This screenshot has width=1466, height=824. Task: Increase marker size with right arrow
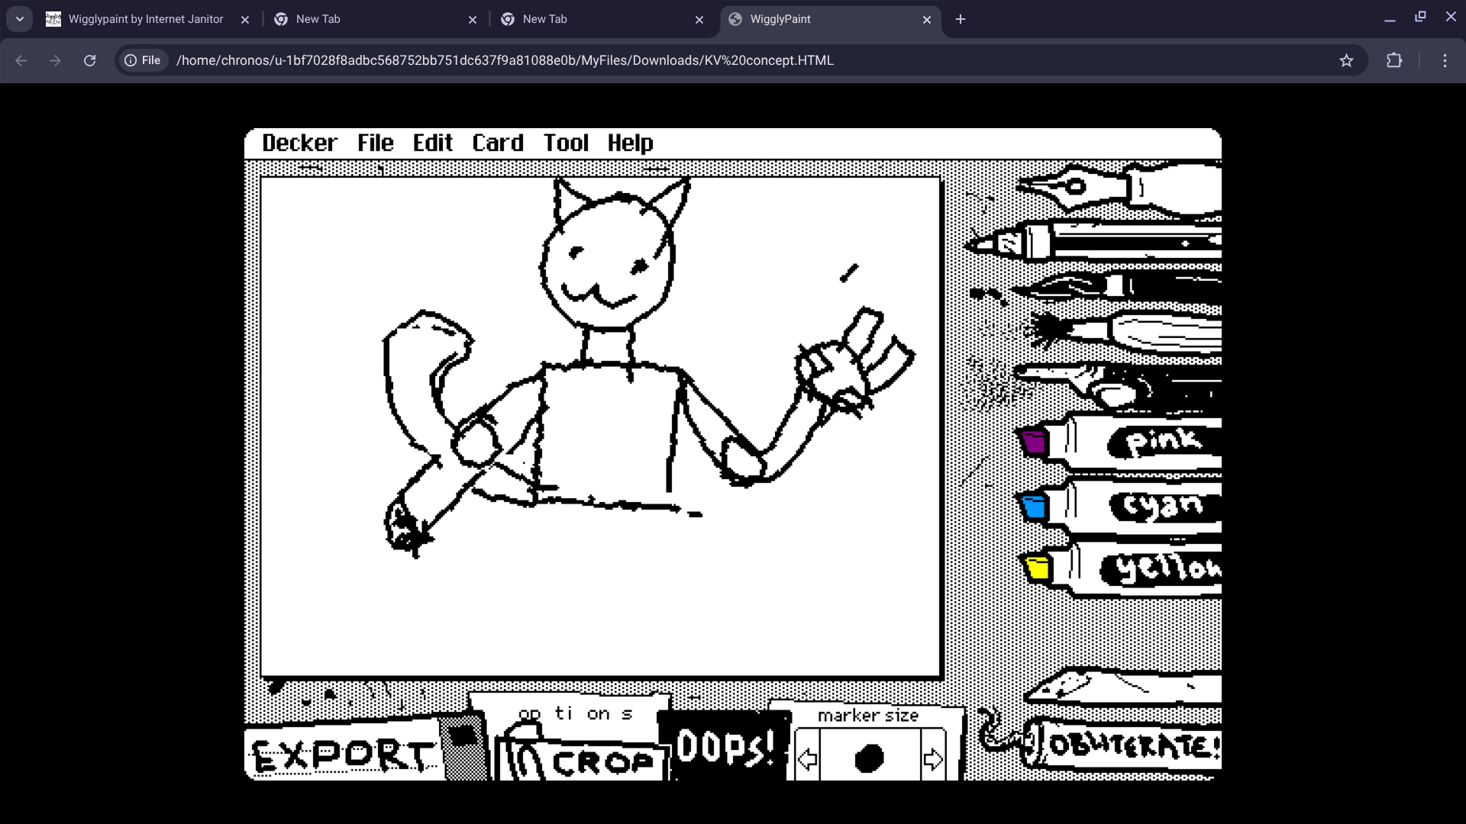[933, 758]
